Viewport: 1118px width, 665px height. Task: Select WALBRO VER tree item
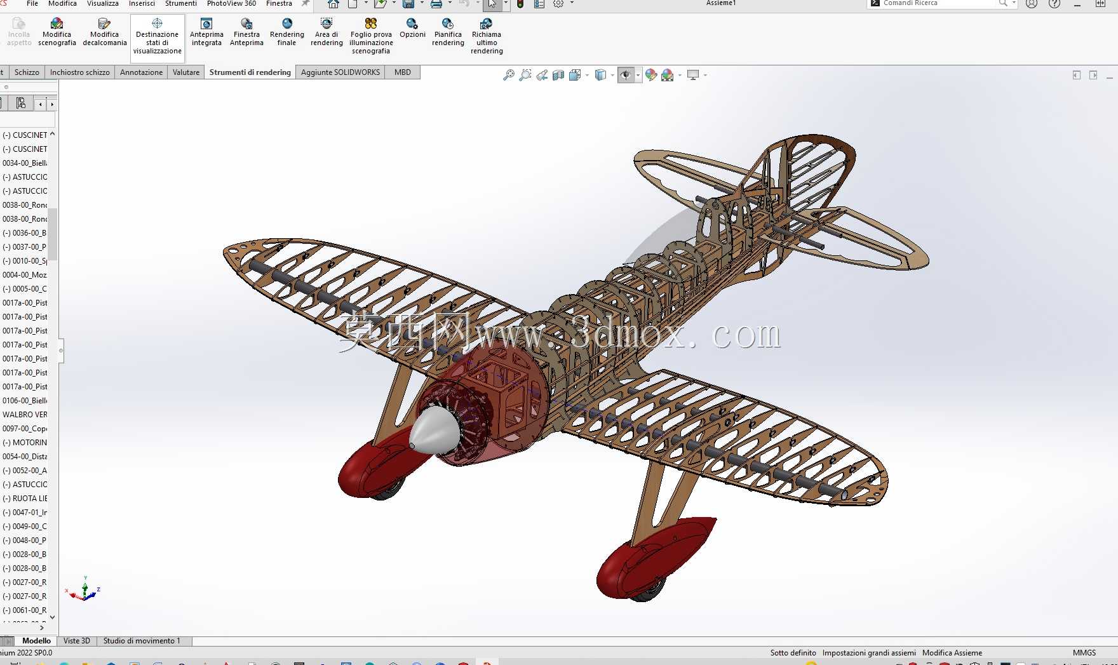(25, 415)
